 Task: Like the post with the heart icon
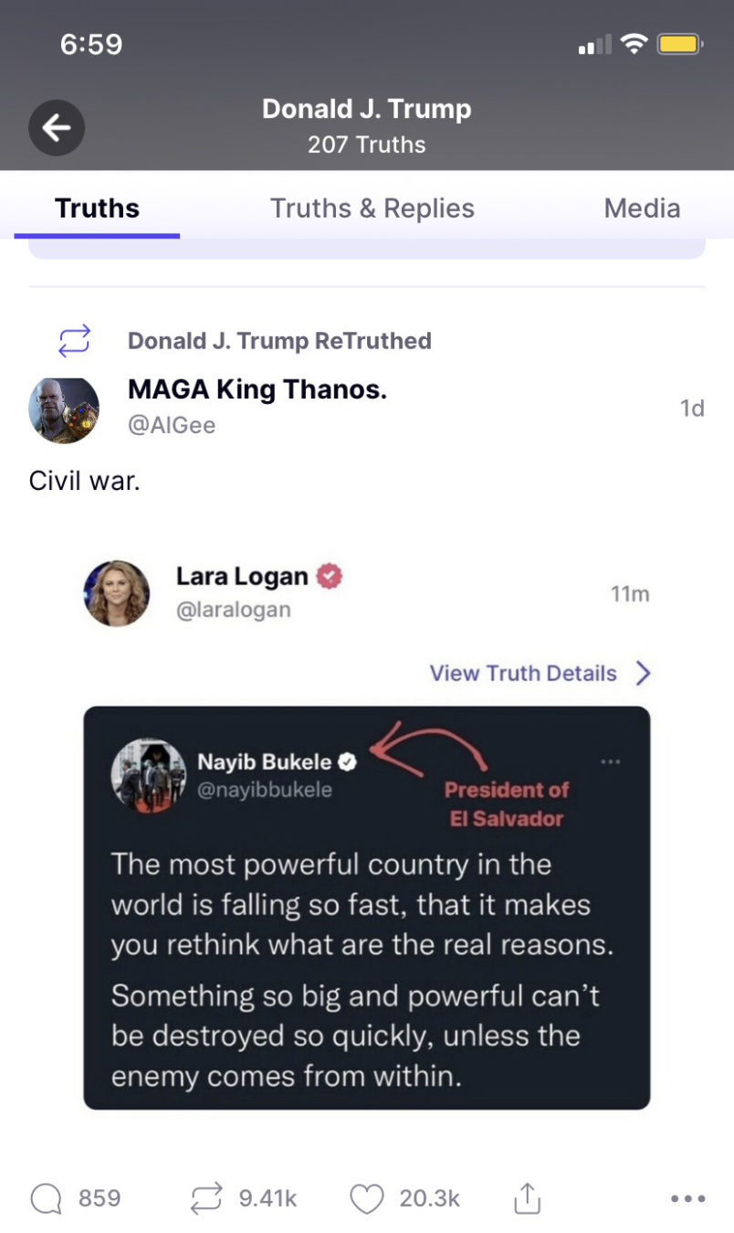367,1198
